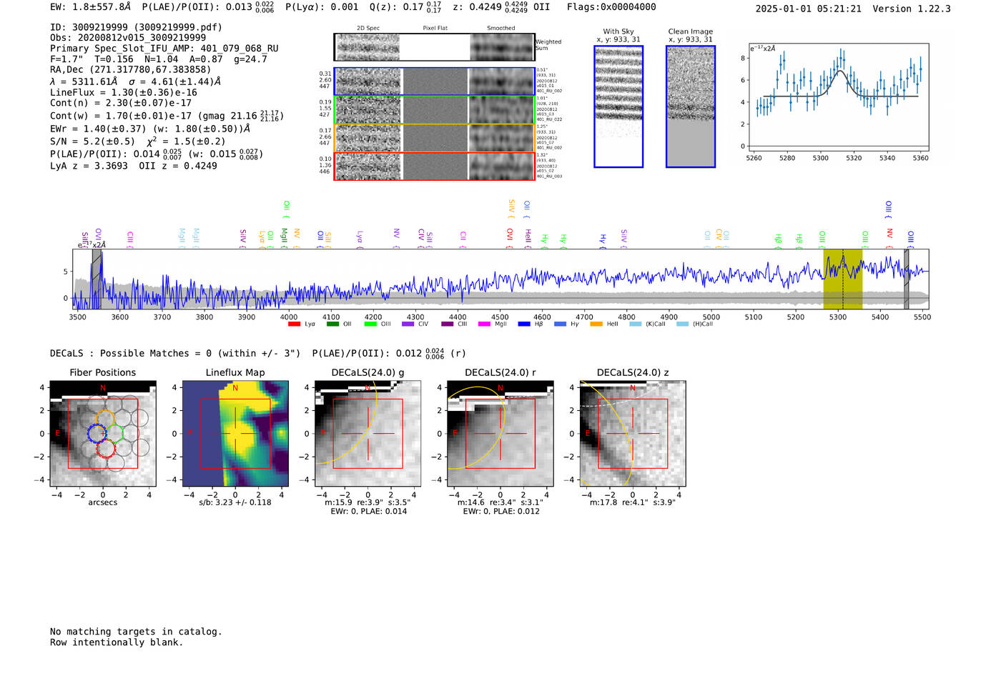Viewport: 1001px width, 681px height.
Task: Select the purple CIV legend swatch
Action: pyautogui.click(x=408, y=324)
